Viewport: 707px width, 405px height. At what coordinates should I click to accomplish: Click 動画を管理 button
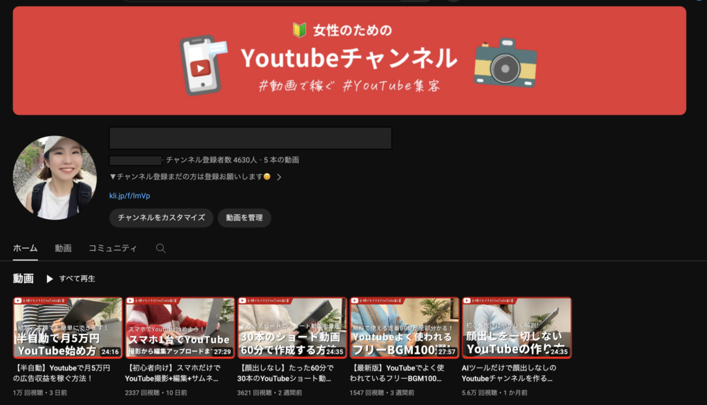point(244,218)
